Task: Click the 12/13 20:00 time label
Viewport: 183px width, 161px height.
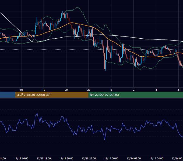Action: pyautogui.click(x=66, y=158)
